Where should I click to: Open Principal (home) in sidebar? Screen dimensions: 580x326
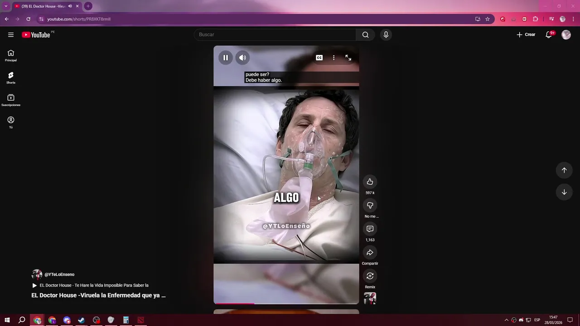click(11, 56)
